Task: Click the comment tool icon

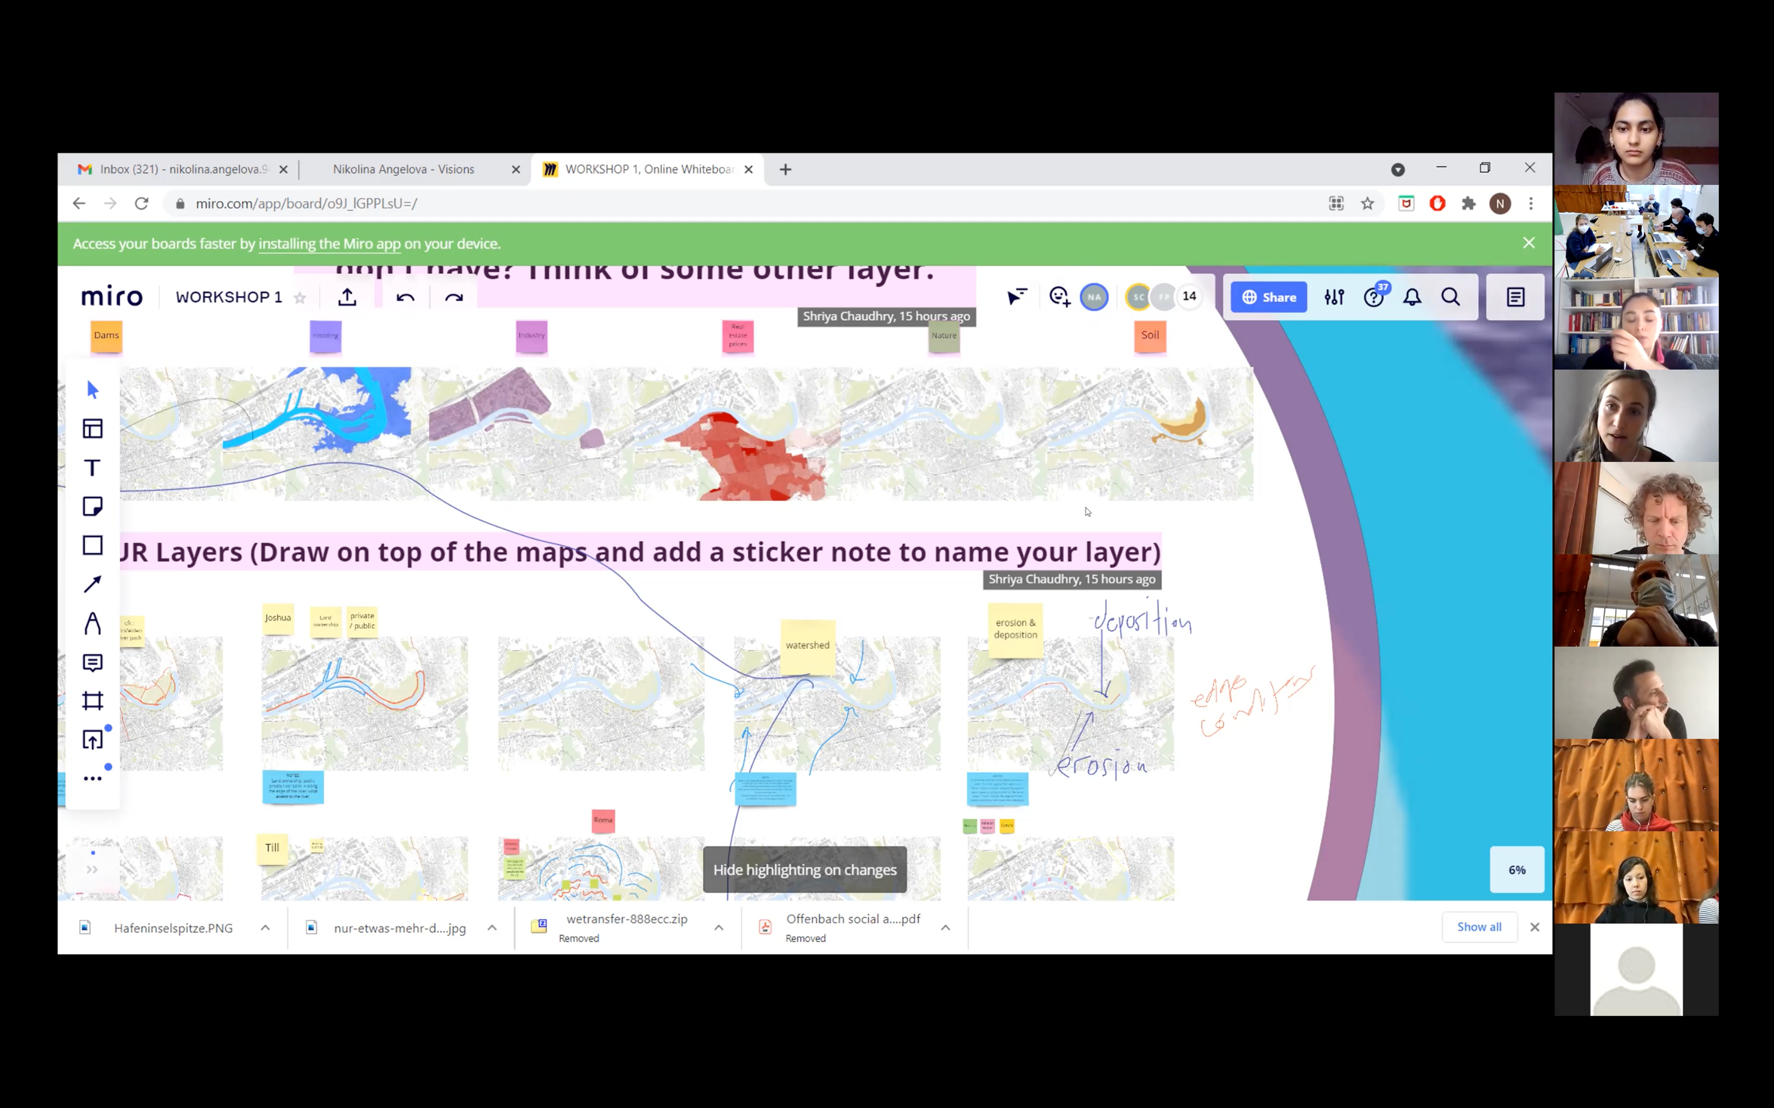Action: pyautogui.click(x=92, y=662)
